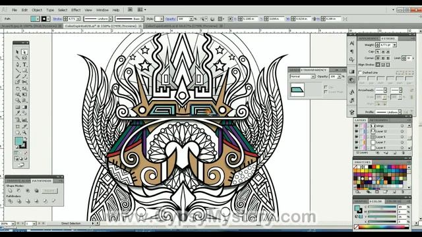Click Stroke link in control bar
422x237 pixels.
point(57,19)
